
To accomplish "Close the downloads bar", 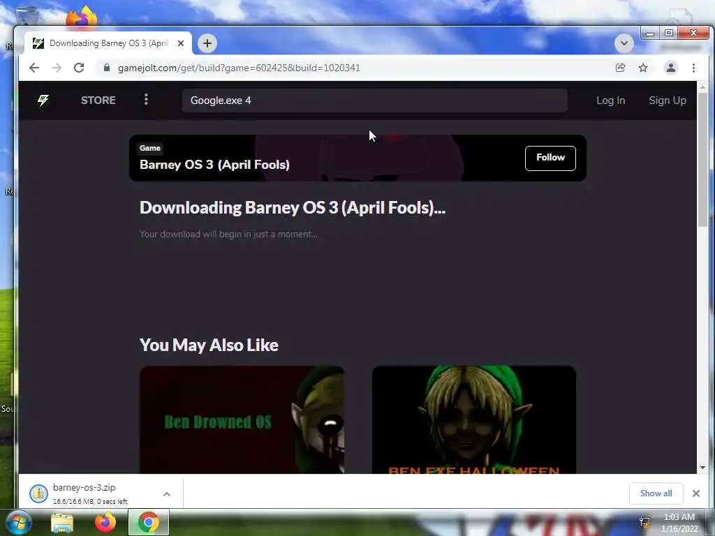I will [696, 493].
